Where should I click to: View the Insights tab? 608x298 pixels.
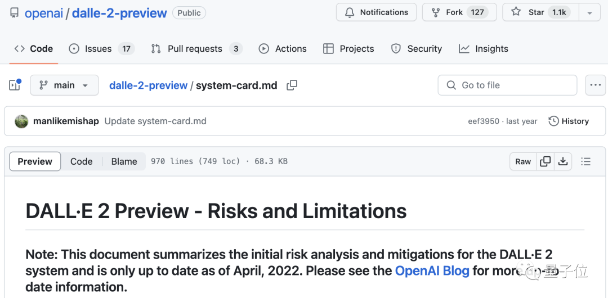[484, 49]
